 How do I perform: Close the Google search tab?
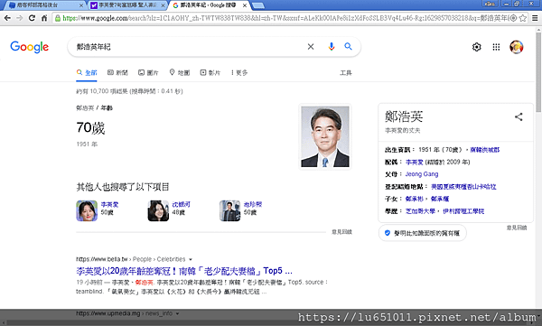click(x=245, y=5)
